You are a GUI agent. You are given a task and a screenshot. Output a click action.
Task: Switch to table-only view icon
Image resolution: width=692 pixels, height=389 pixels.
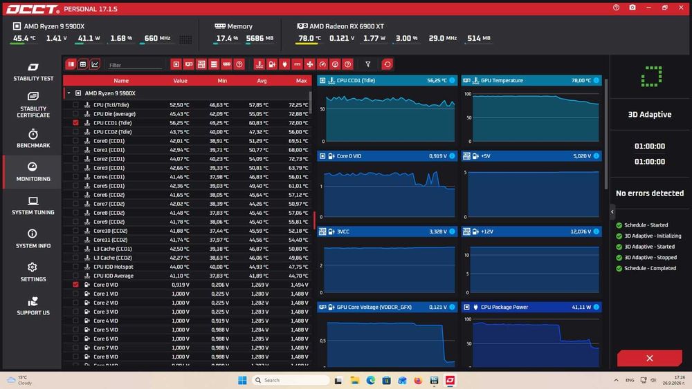click(x=83, y=64)
